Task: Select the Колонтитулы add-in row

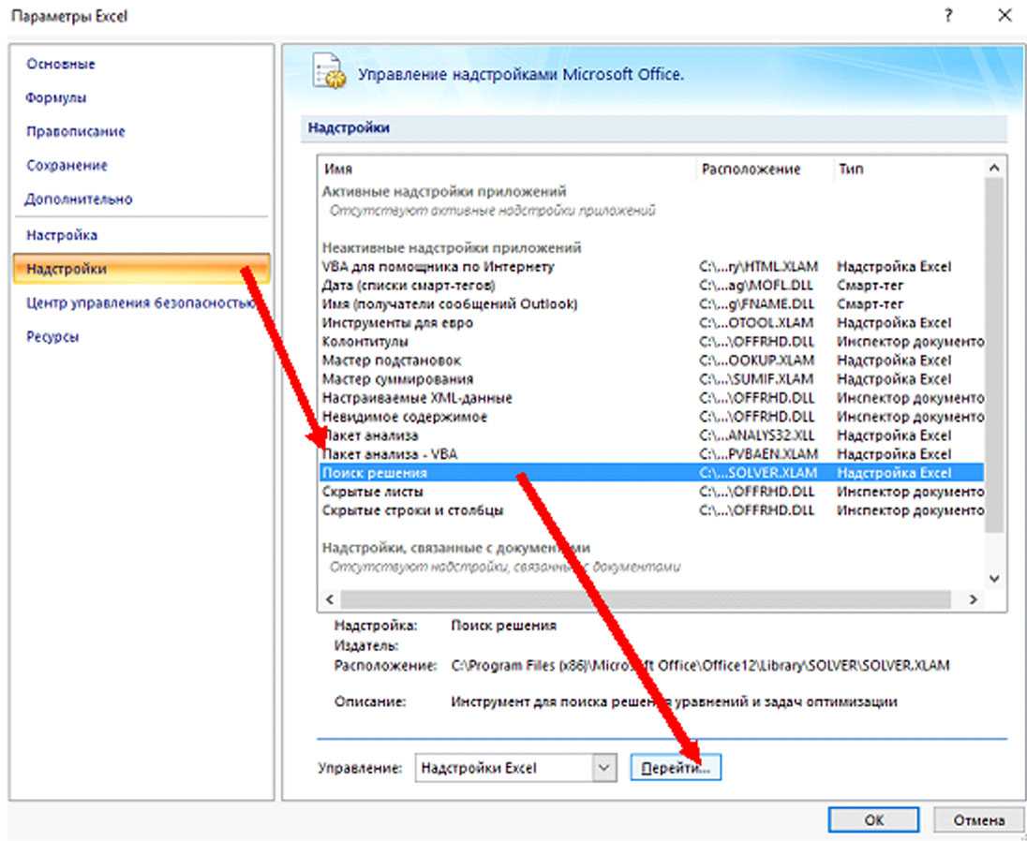Action: pyautogui.click(x=651, y=342)
